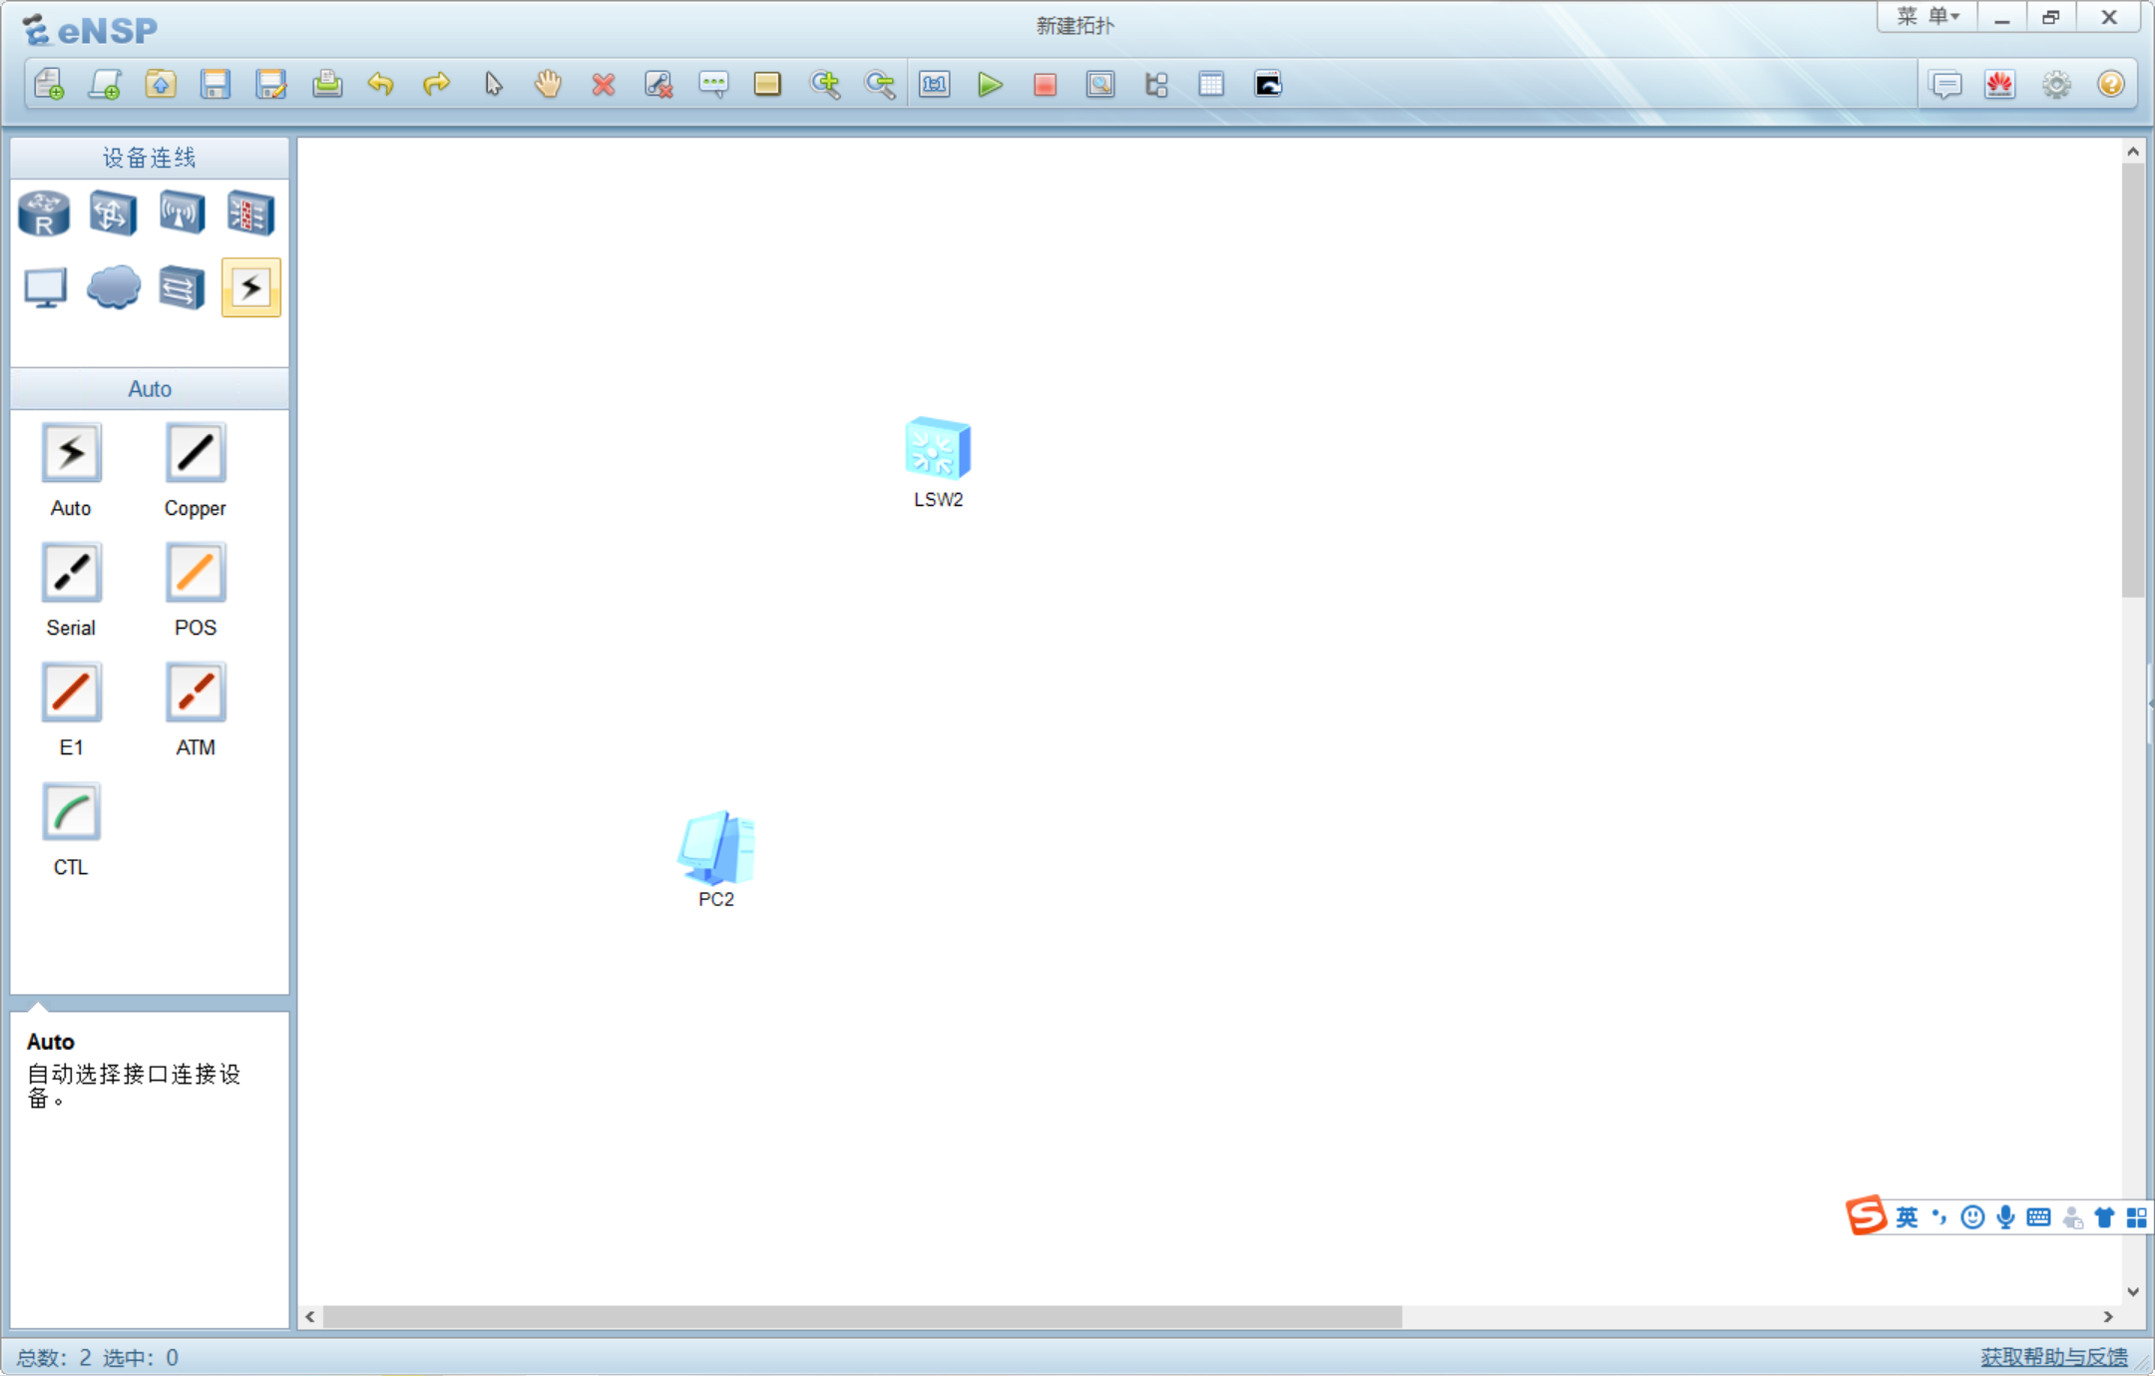Select the WLAN device category icon
The width and height of the screenshot is (2155, 1376).
(182, 213)
